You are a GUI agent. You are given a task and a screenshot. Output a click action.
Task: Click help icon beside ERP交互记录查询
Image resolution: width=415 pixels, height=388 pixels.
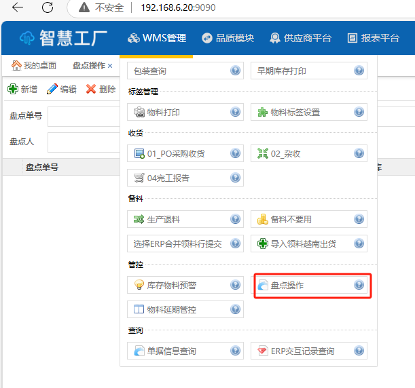point(359,351)
